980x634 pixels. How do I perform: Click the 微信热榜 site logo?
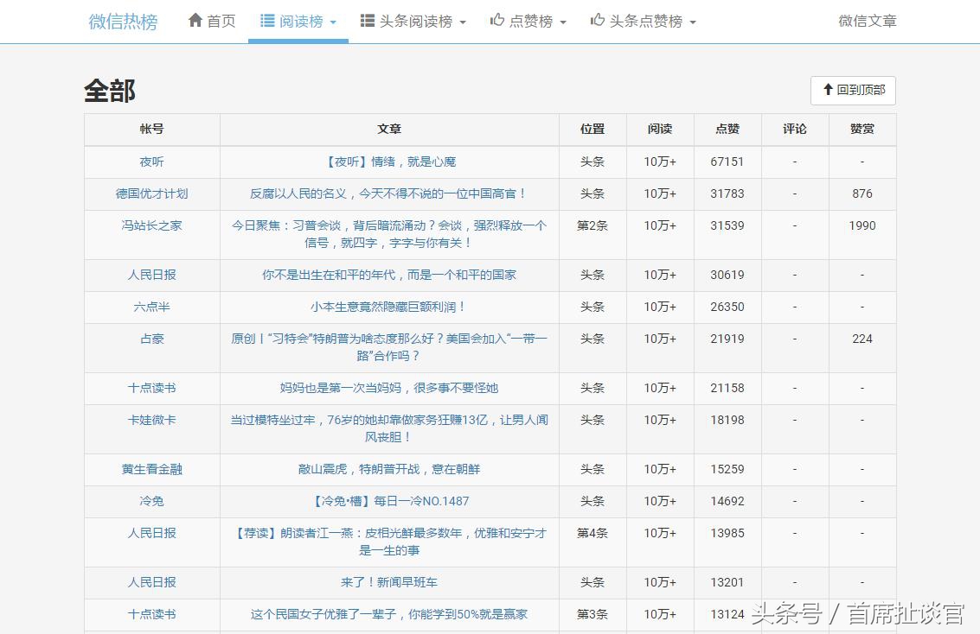122,20
